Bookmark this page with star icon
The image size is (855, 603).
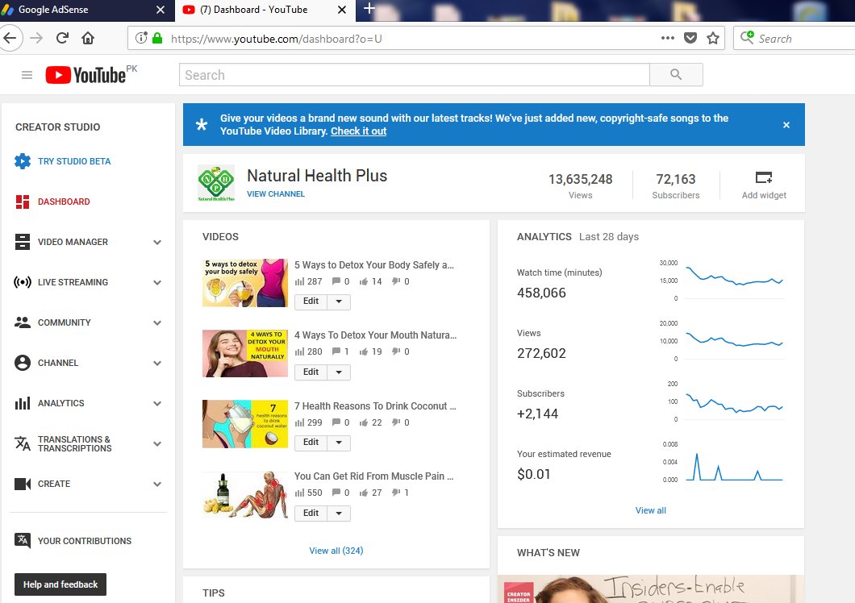[713, 38]
